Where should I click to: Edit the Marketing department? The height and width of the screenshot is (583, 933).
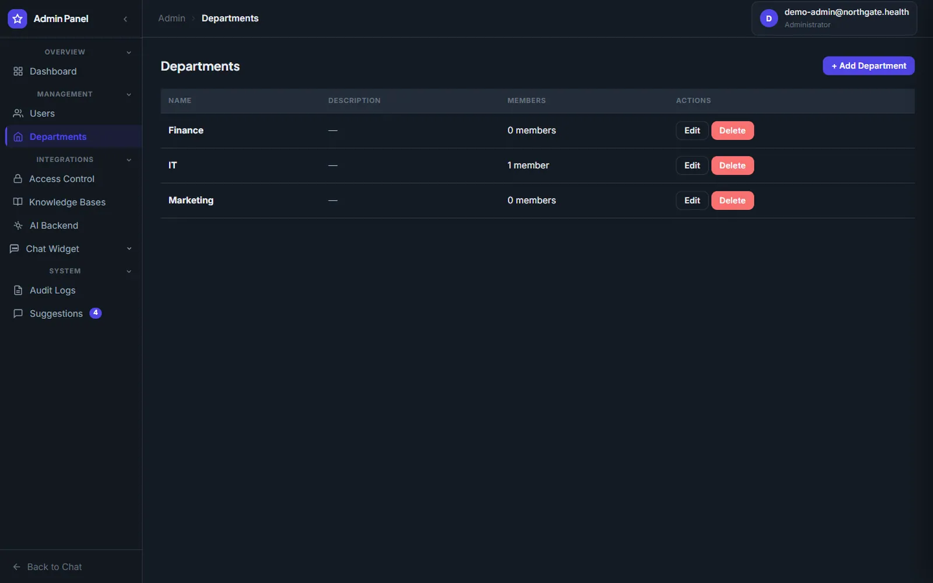pos(692,201)
